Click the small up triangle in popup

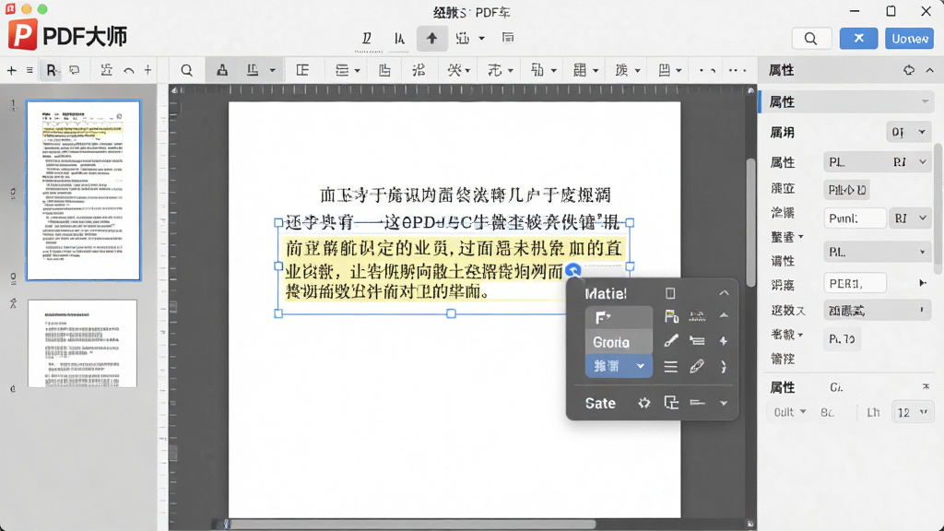[x=724, y=316]
